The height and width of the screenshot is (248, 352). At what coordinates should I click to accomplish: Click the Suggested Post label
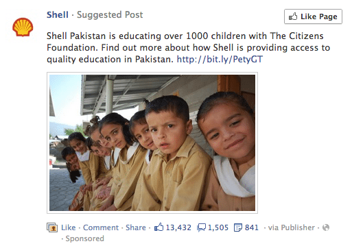[x=110, y=15]
